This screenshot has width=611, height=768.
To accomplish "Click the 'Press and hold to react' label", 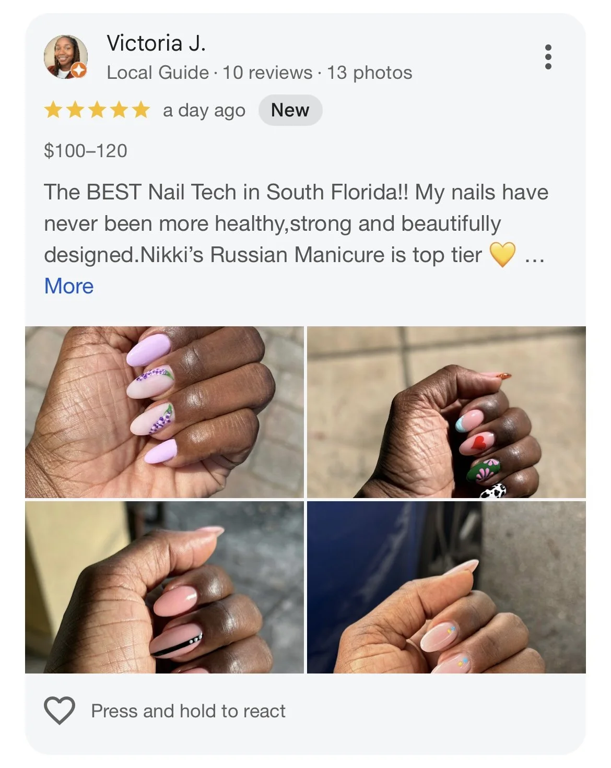I will click(189, 711).
